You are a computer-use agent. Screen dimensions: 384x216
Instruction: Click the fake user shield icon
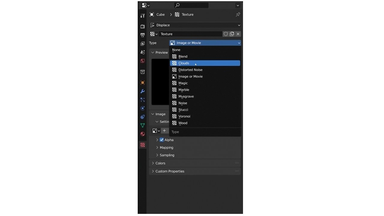coord(226,34)
